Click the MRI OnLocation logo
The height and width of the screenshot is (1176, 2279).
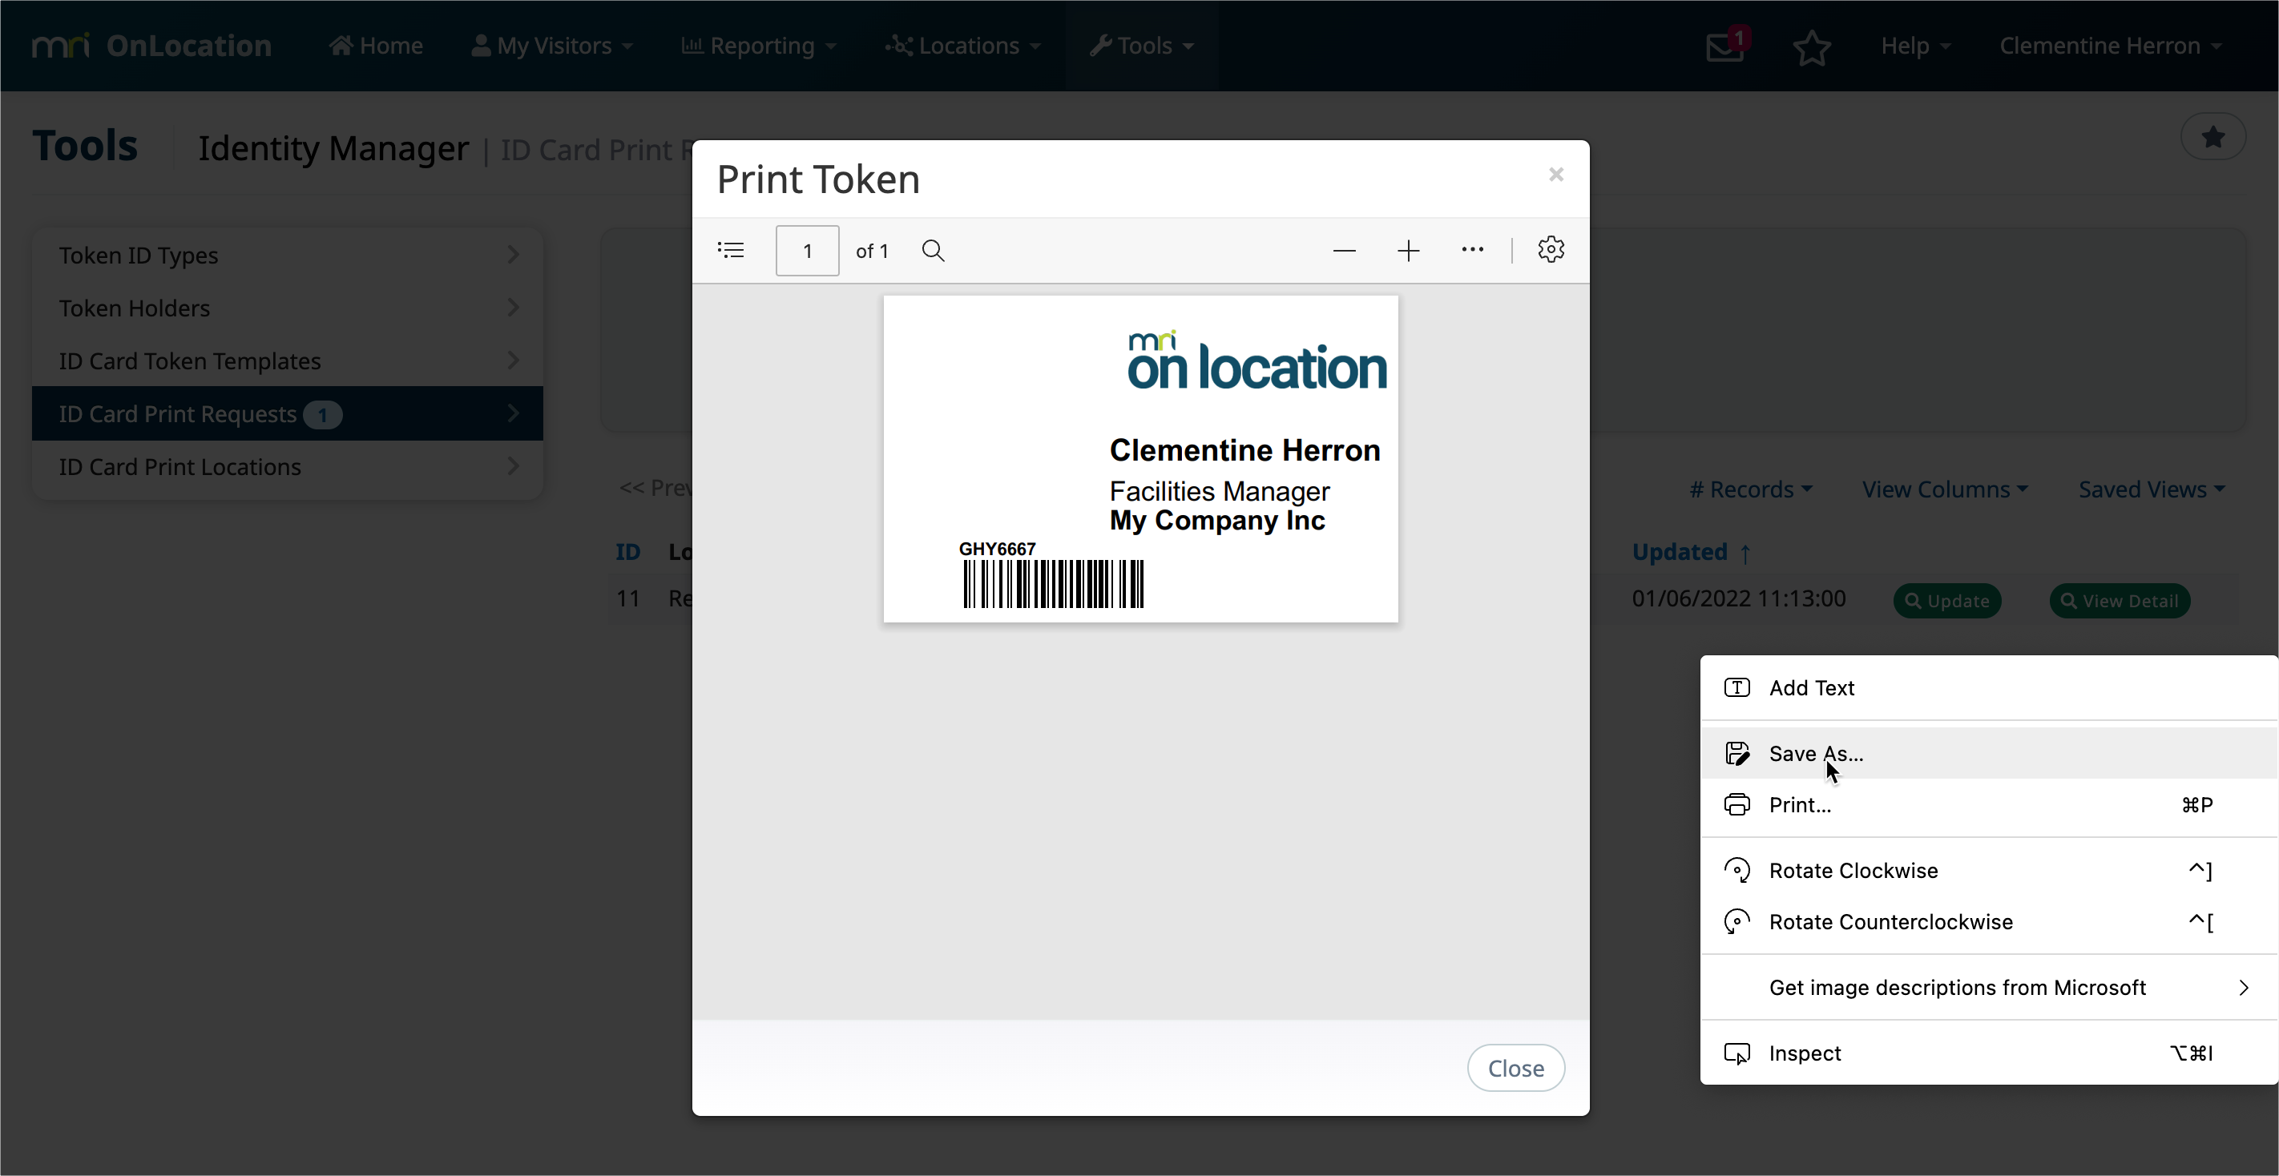pyautogui.click(x=151, y=45)
